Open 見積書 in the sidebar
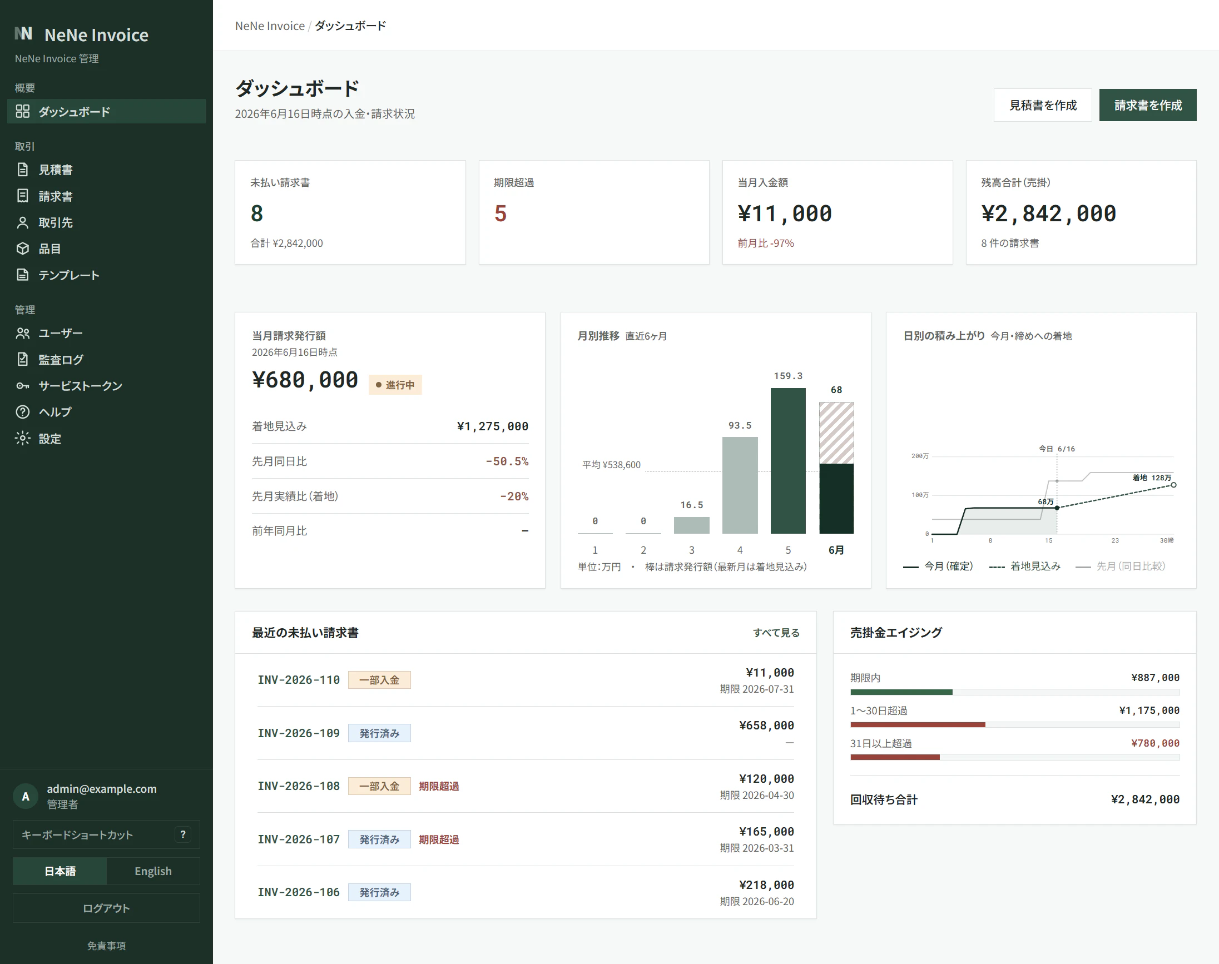 click(x=106, y=170)
